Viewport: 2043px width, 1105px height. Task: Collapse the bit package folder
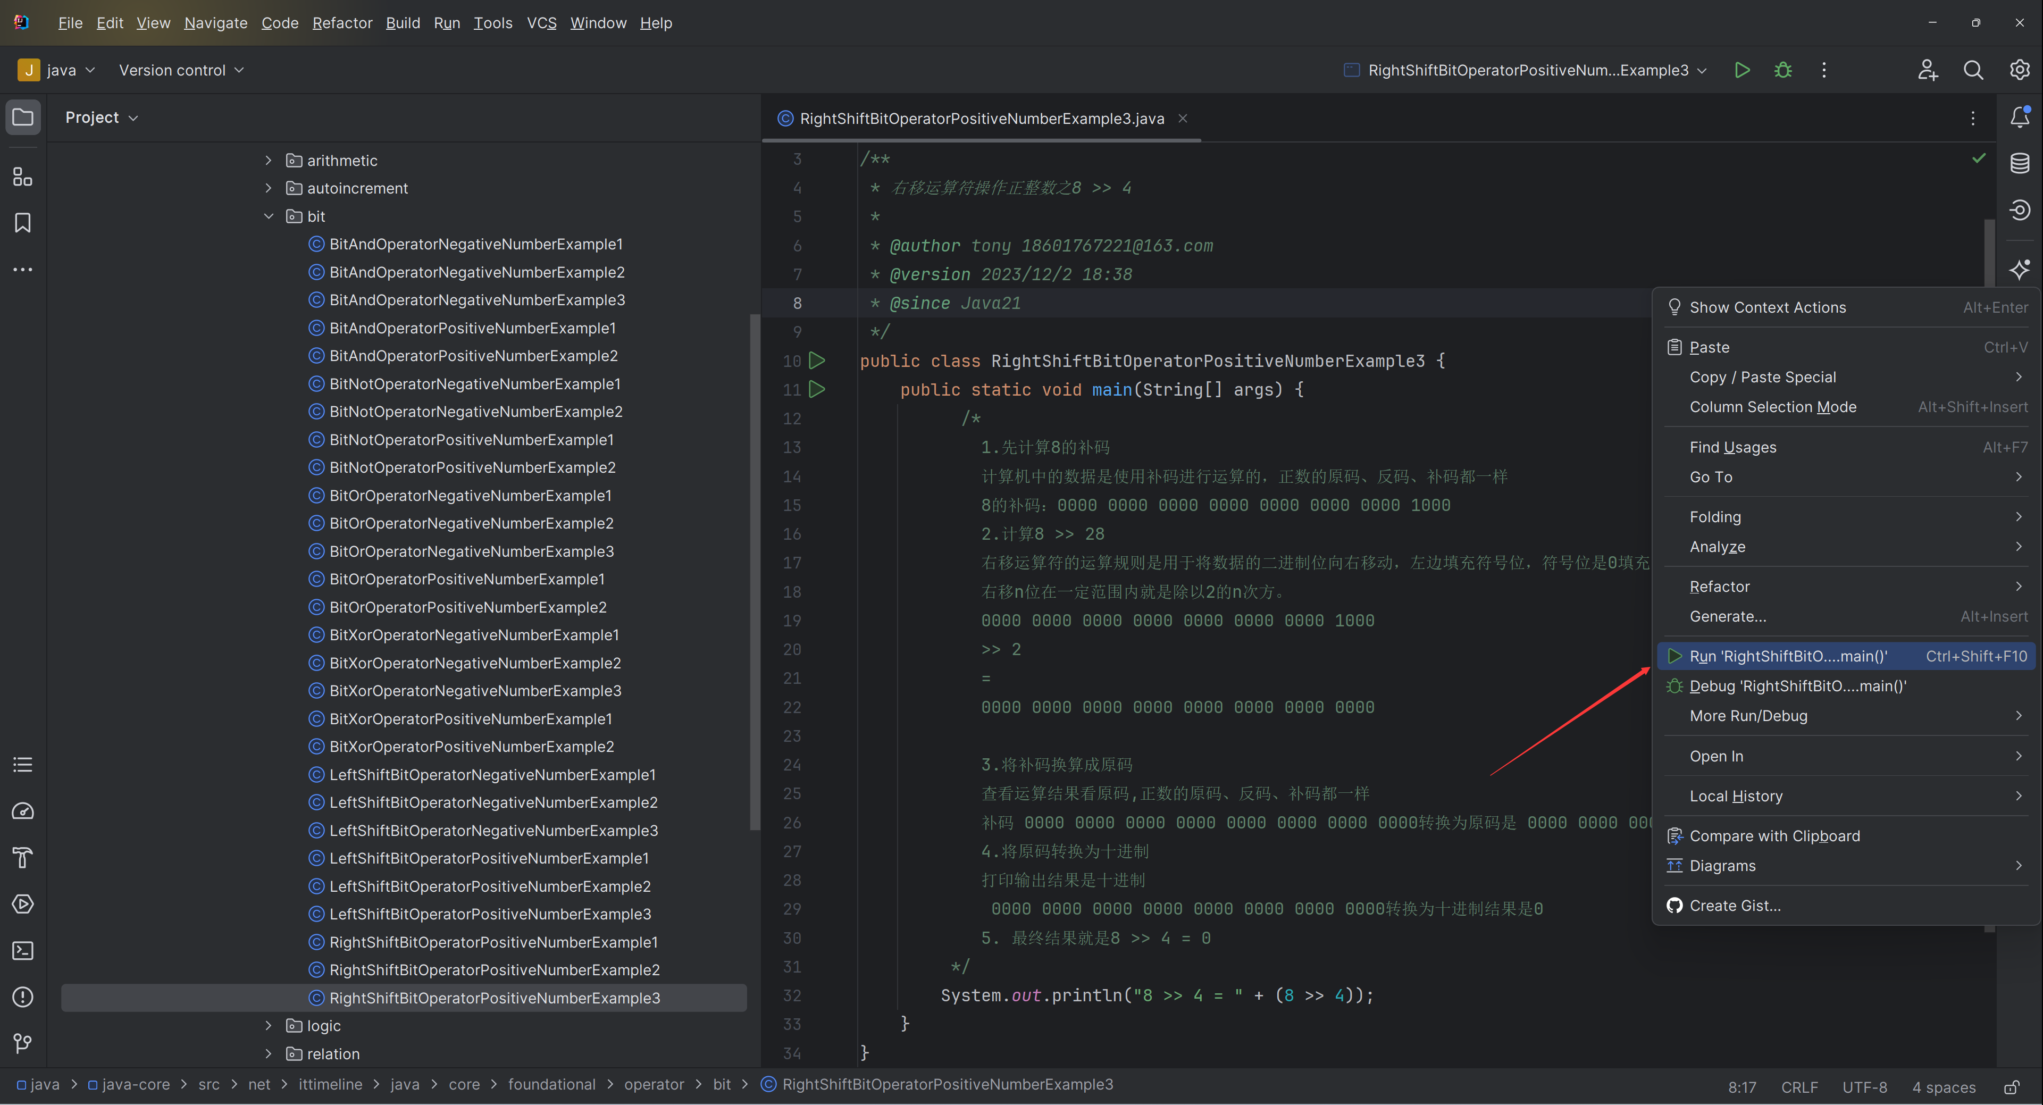pos(268,216)
